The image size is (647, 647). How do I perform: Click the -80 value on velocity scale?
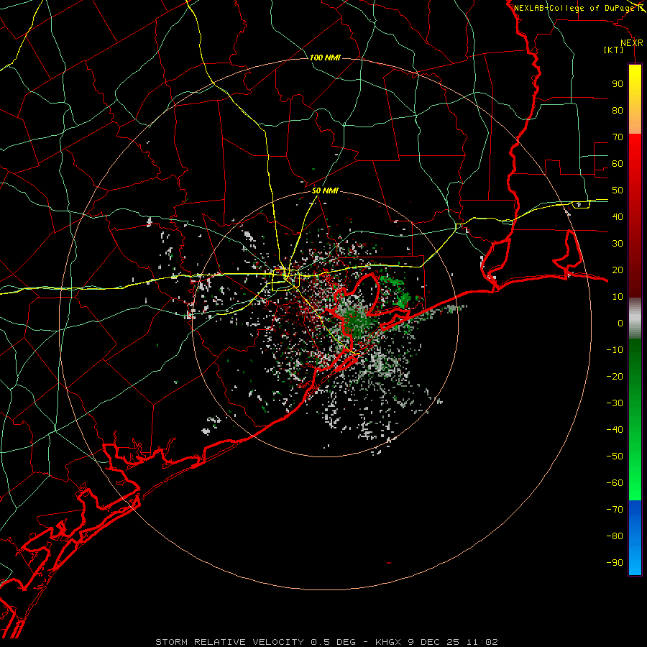[615, 536]
